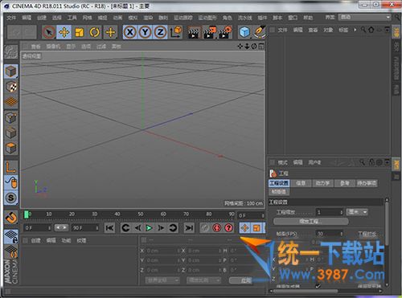This screenshot has height=298, width=402.
Task: Step forward one frame
Action: point(161,228)
